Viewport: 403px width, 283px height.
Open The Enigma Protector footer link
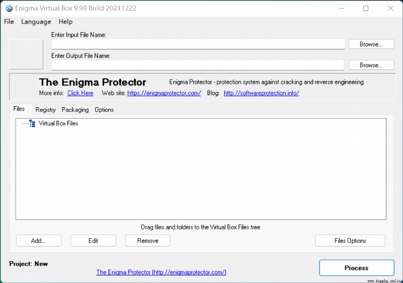click(x=161, y=272)
